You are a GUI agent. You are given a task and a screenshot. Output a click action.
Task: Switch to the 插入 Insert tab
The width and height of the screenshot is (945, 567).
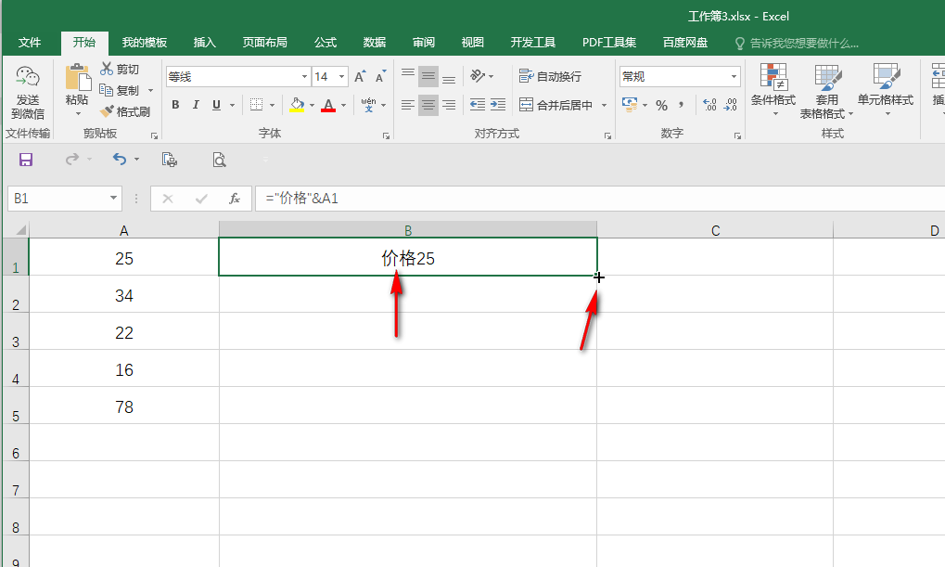coord(204,43)
